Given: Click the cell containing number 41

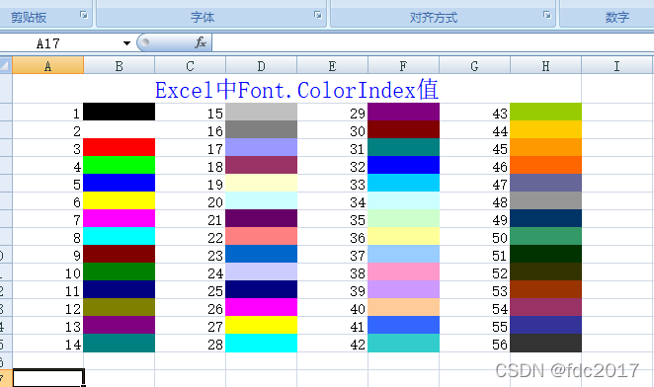Looking at the screenshot, I should click(332, 325).
